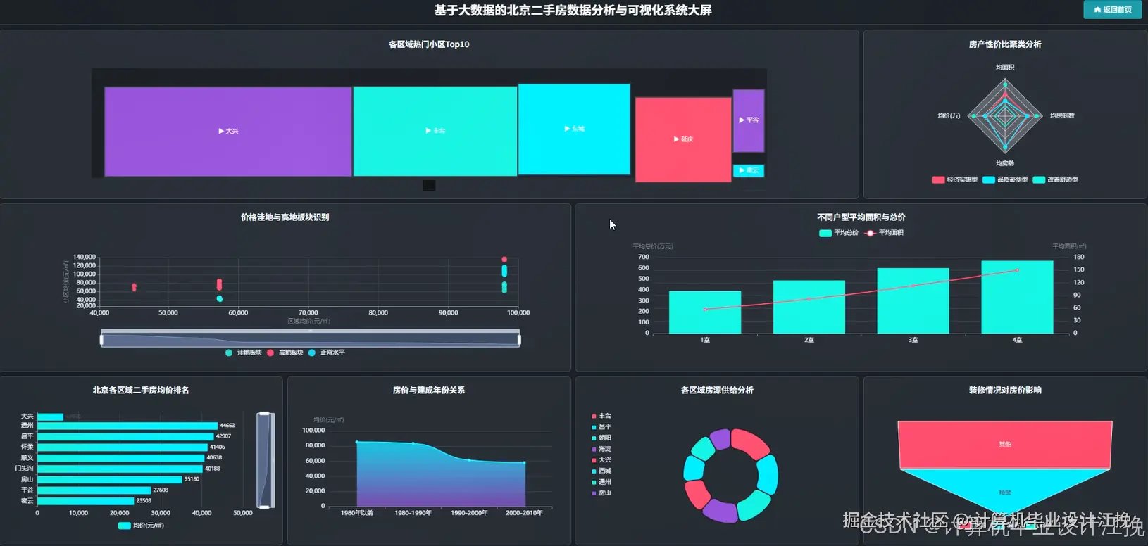Click the 密云 bar valued 23503

[86, 501]
